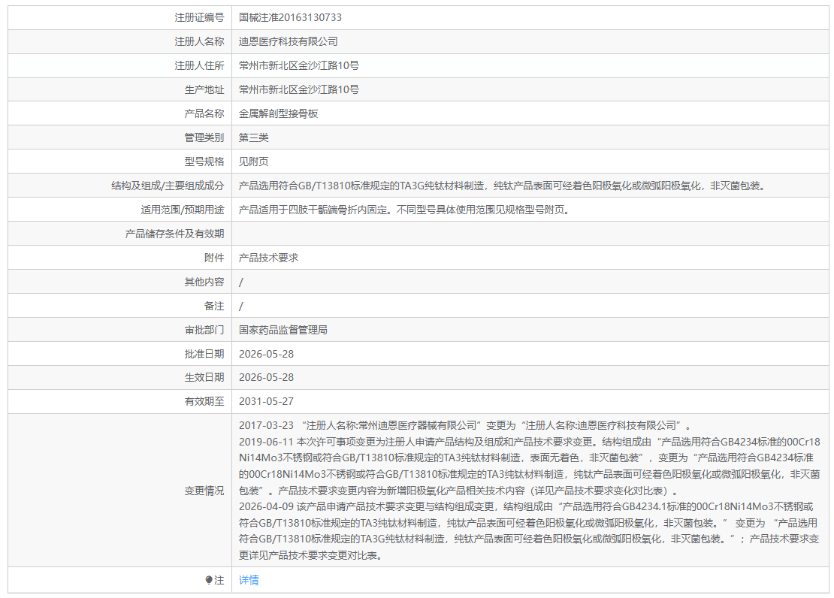Click the slash value in 其他内容 row
The height and width of the screenshot is (598, 834).
click(x=241, y=282)
